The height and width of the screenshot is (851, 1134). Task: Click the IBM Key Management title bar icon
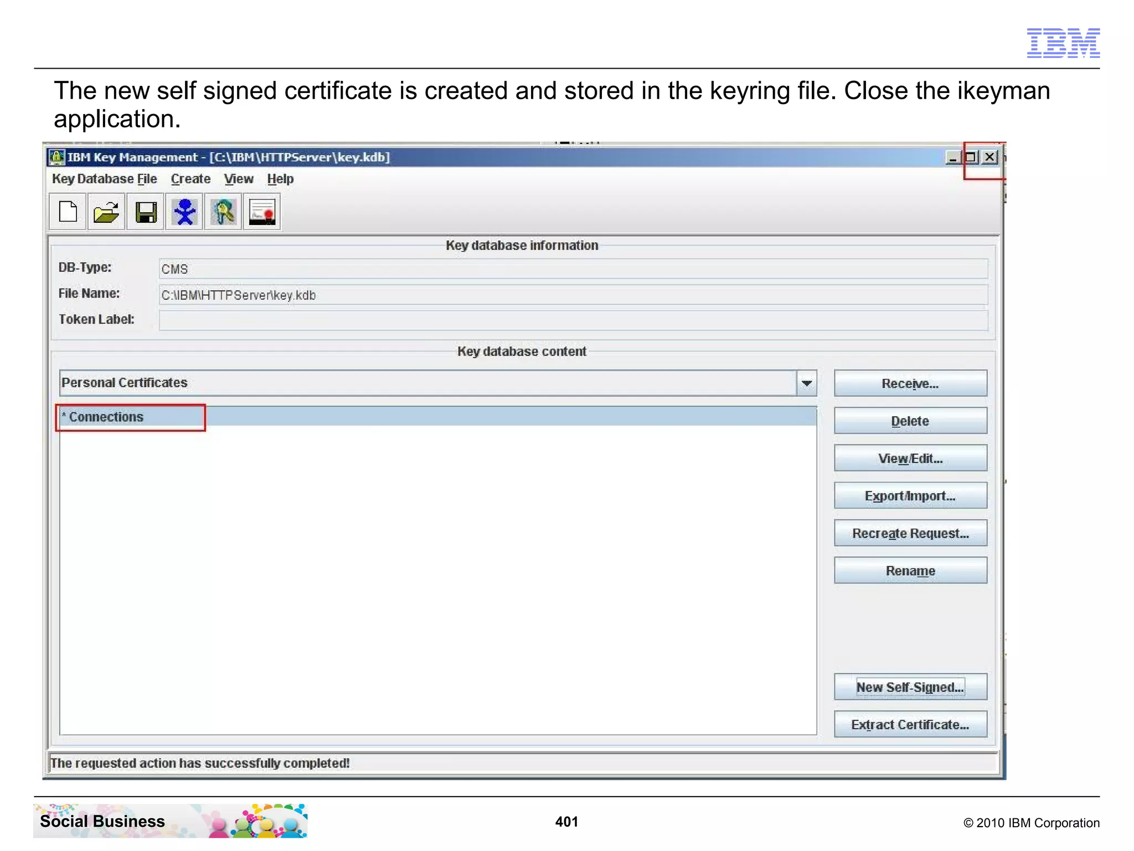pyautogui.click(x=56, y=157)
